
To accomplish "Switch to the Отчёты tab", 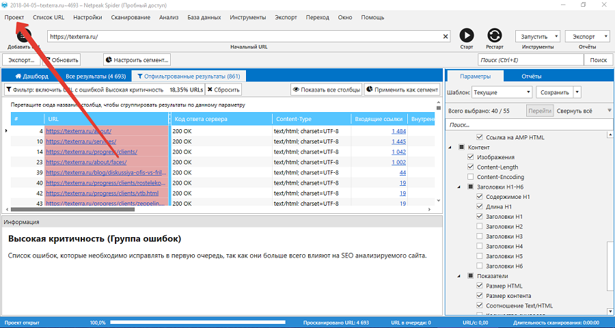I will (532, 76).
